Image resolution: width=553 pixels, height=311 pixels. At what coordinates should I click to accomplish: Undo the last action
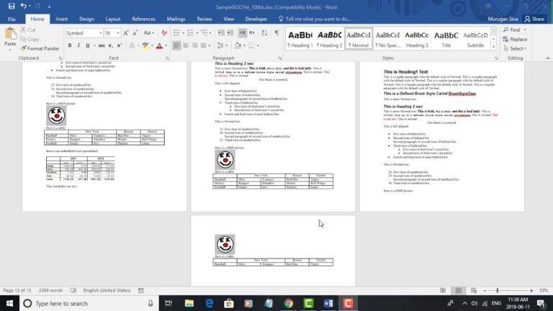[x=23, y=6]
